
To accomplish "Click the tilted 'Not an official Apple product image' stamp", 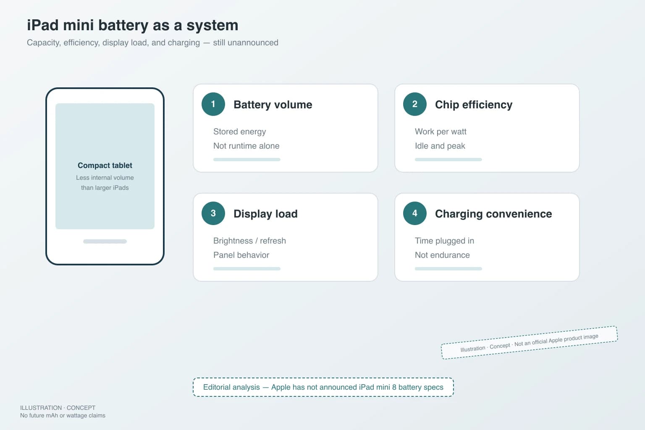I will [x=529, y=343].
